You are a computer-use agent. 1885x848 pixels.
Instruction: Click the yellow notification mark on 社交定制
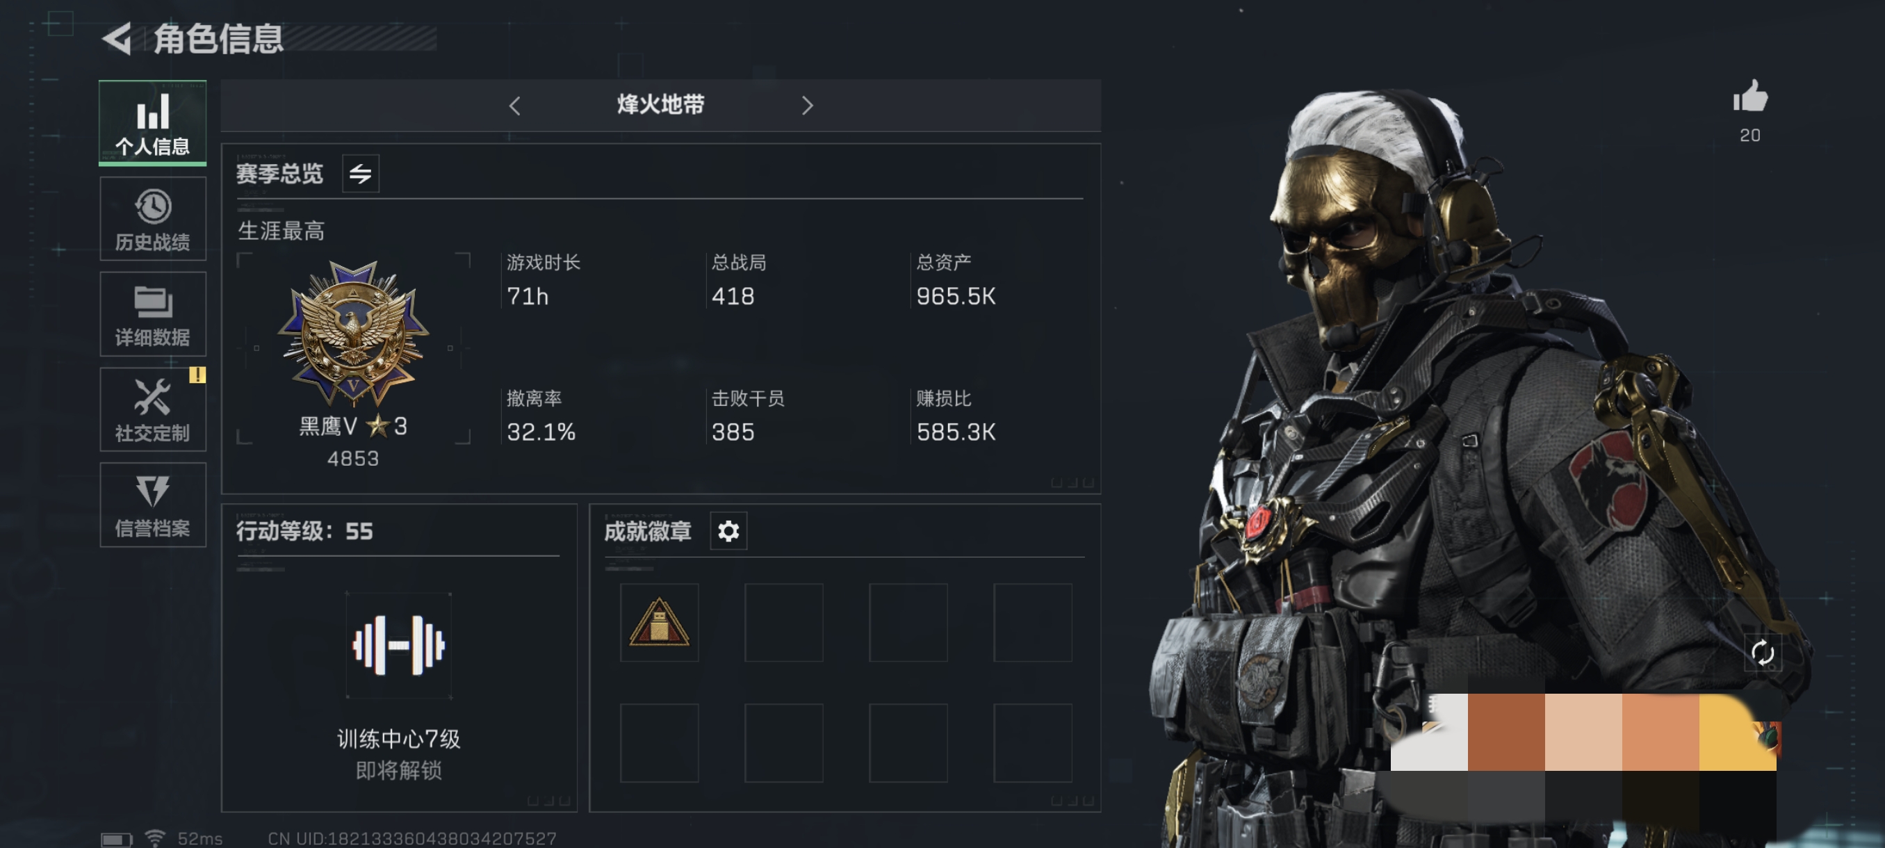point(197,375)
